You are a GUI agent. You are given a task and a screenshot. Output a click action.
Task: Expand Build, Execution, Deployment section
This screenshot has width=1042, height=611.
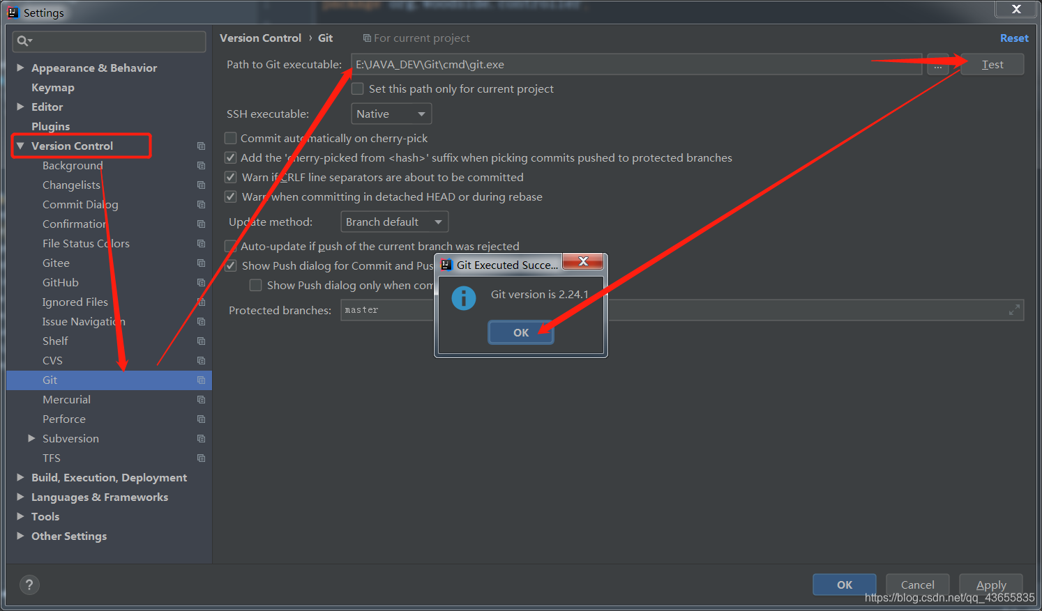(x=20, y=477)
